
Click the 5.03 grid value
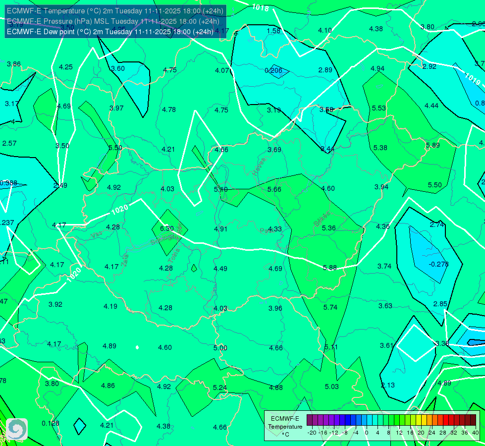tap(331, 387)
